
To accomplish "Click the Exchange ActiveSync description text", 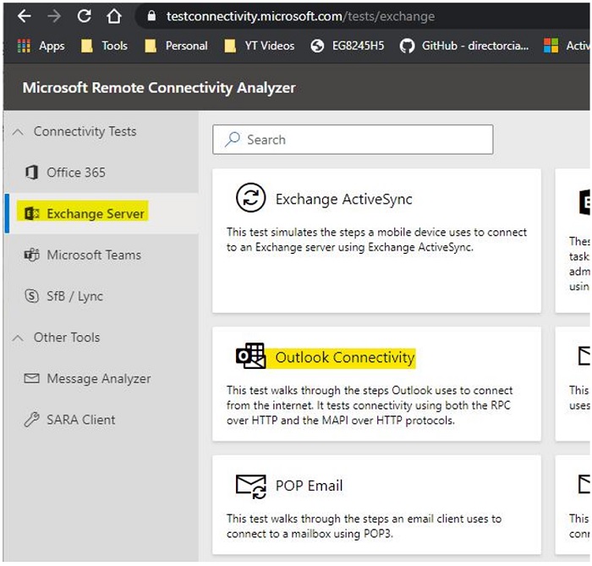I will [376, 239].
